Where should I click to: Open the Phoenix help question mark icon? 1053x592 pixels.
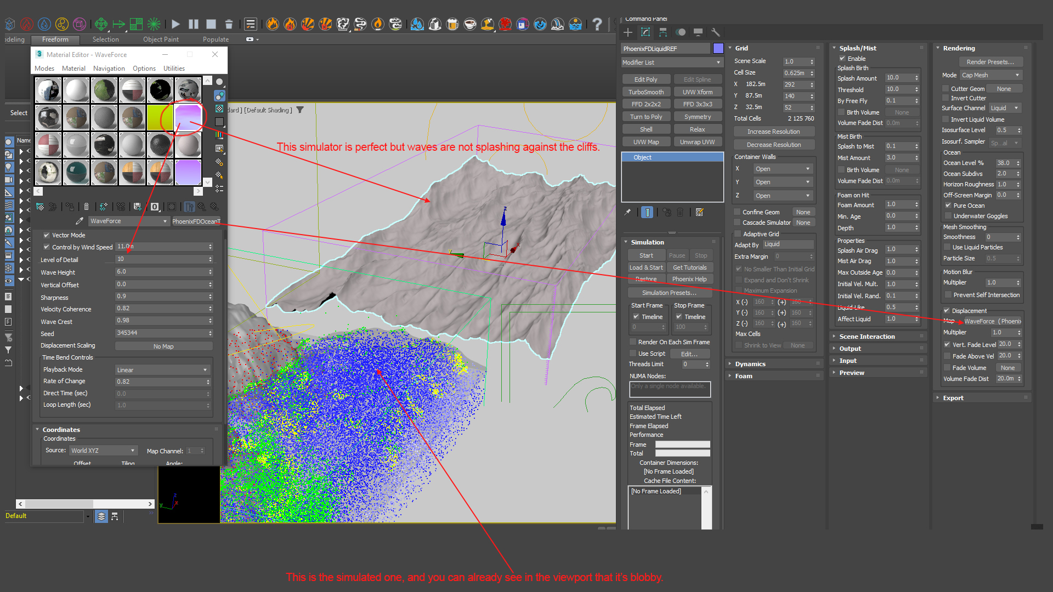(x=597, y=24)
